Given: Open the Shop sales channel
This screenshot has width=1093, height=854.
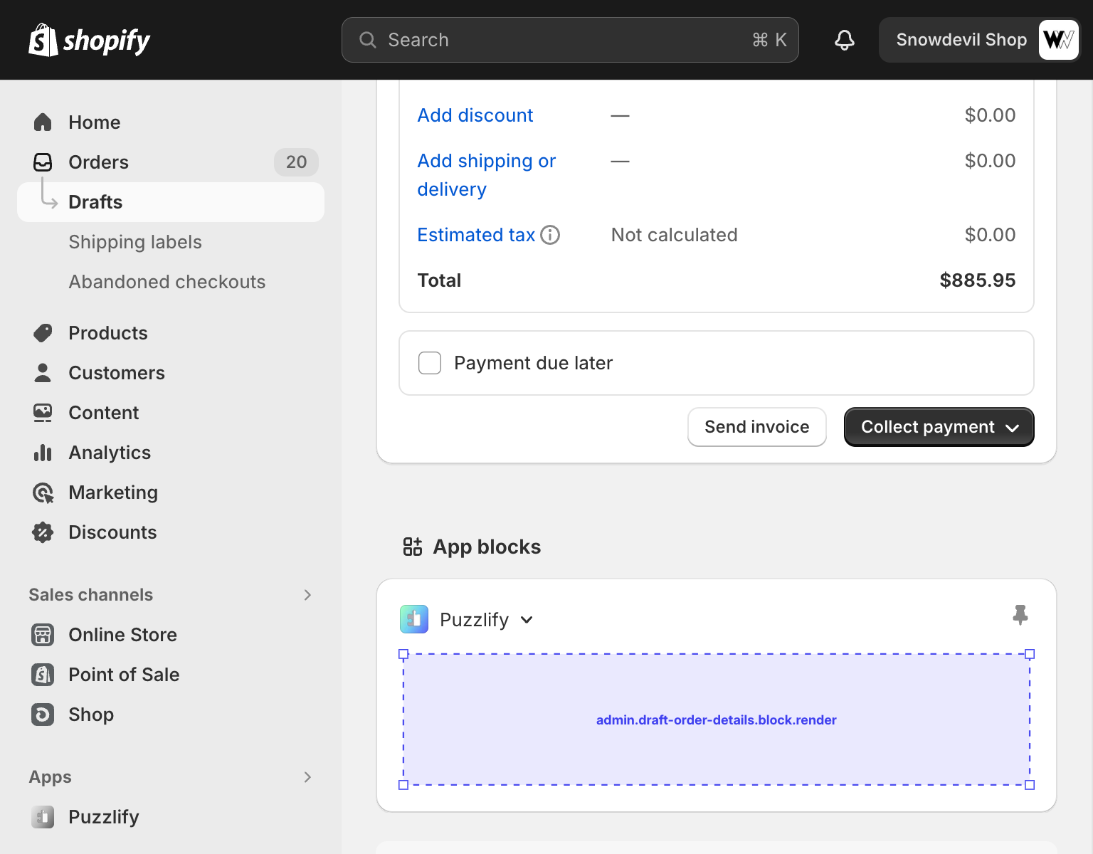Looking at the screenshot, I should point(90,715).
